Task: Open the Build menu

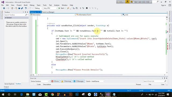Action: (26, 5)
